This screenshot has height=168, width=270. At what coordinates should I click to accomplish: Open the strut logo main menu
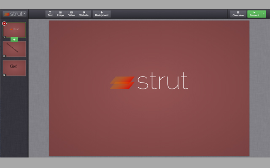pyautogui.click(x=14, y=14)
